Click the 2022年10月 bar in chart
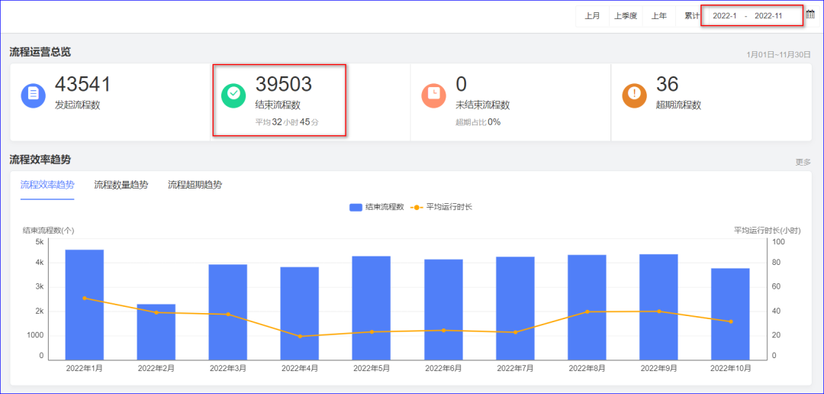This screenshot has height=394, width=824. pos(730,315)
